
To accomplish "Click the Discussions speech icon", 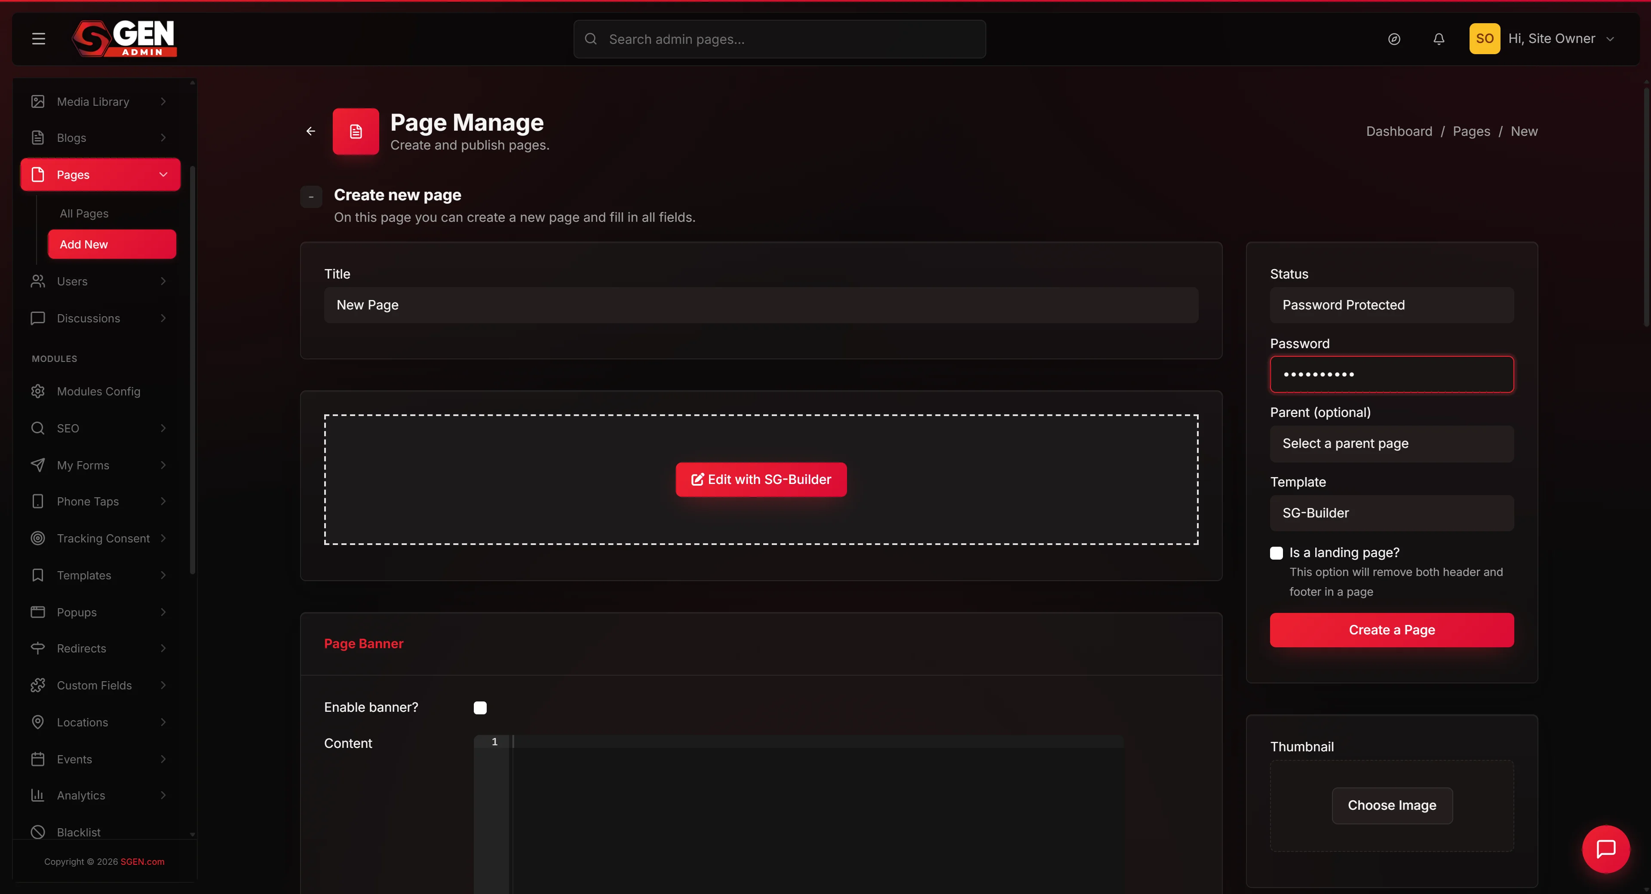I will pos(38,318).
